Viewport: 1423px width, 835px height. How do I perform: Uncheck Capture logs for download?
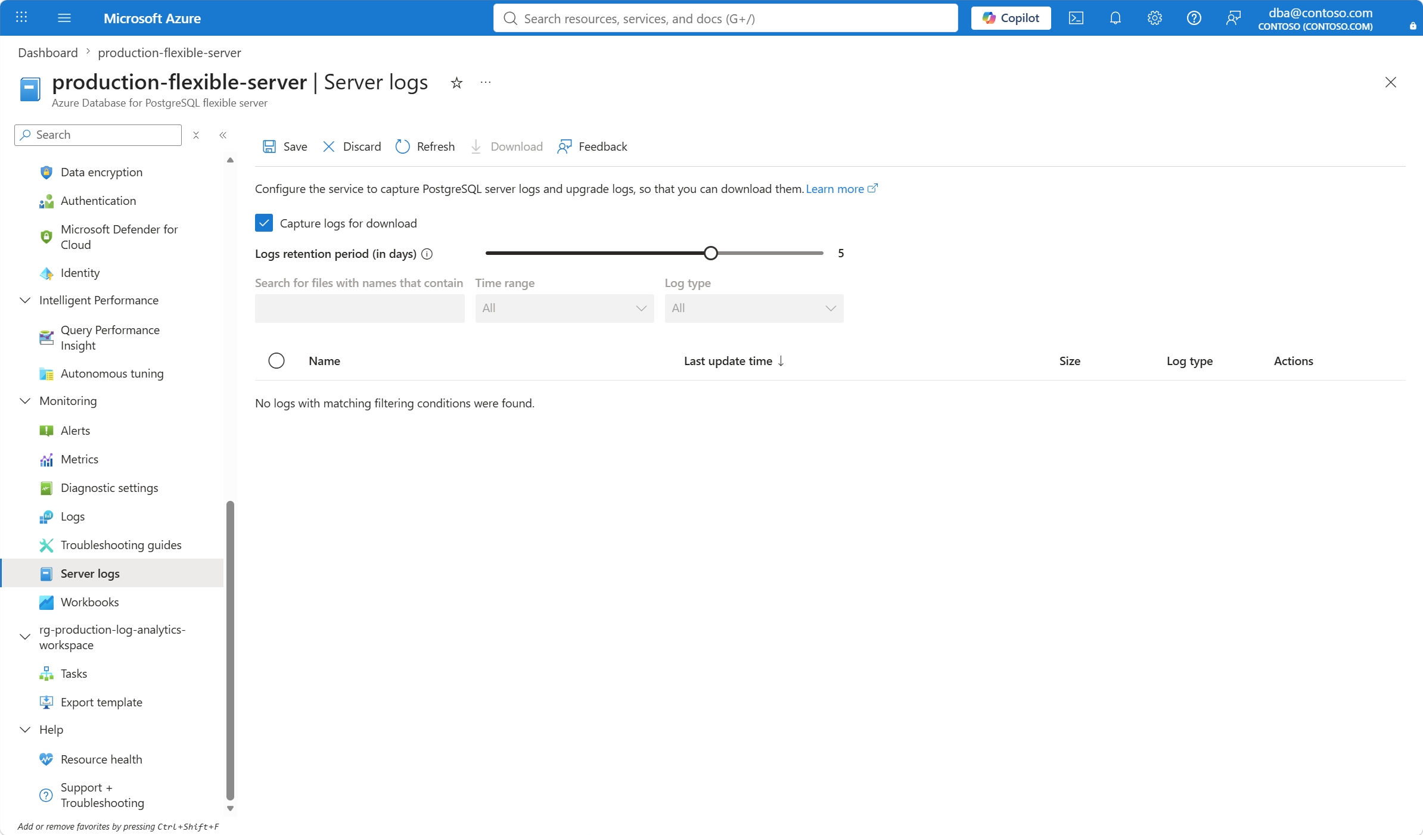tap(264, 223)
